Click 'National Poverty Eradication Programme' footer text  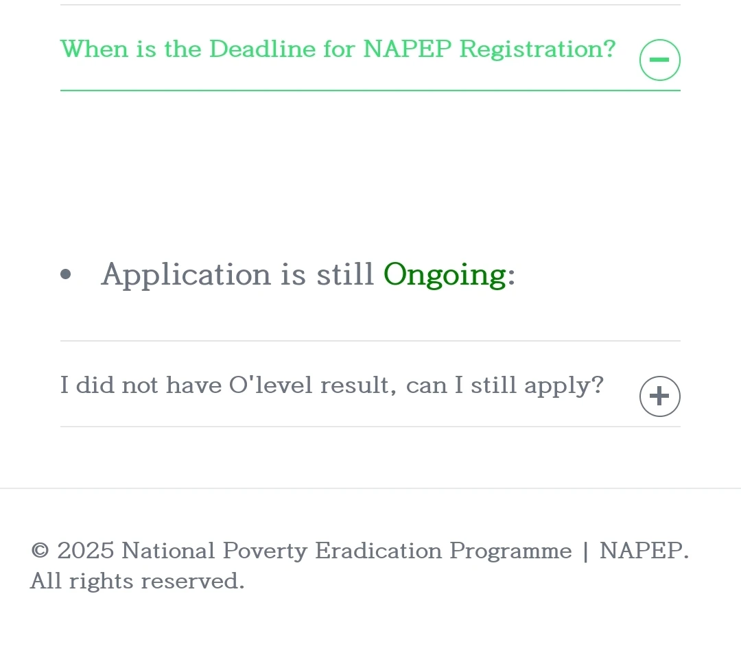point(346,551)
